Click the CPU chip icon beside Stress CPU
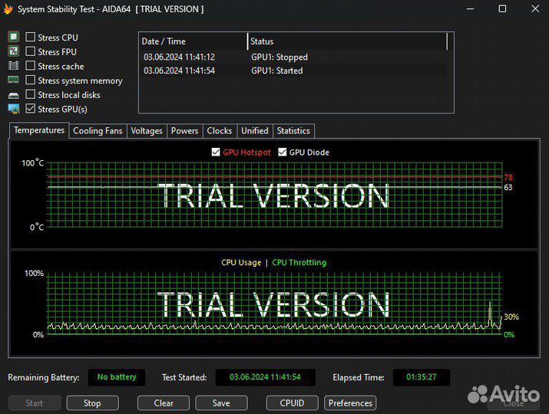 13,37
